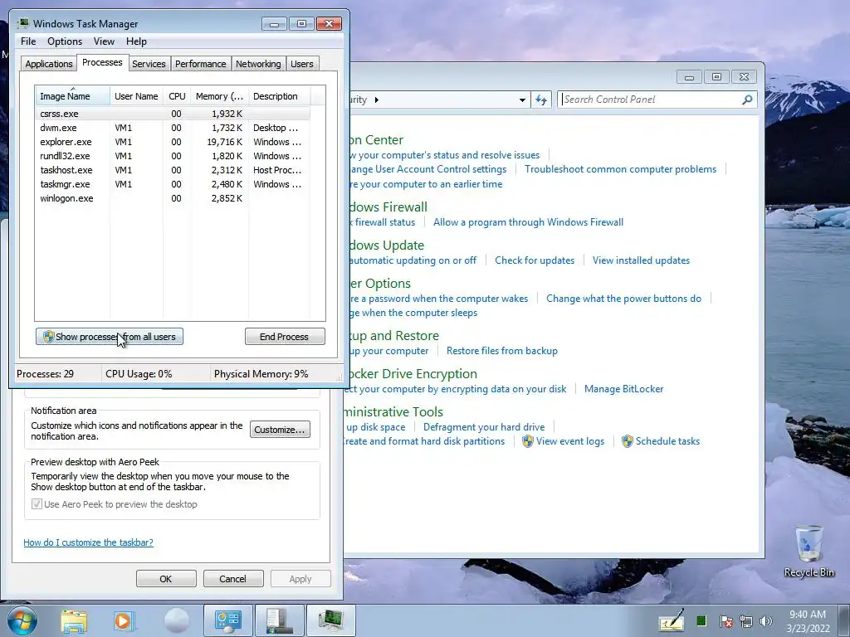This screenshot has width=850, height=637.
Task: Click the Windows Start orb
Action: pos(22,620)
